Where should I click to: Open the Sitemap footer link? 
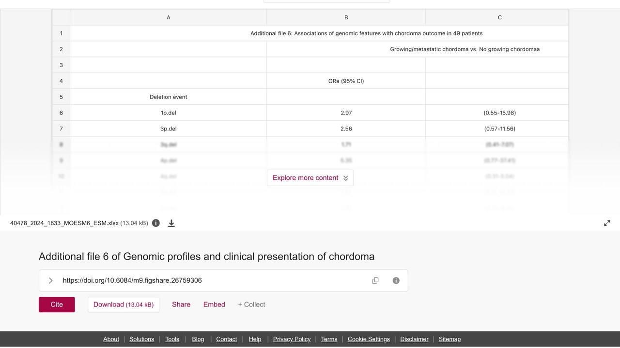(x=450, y=339)
